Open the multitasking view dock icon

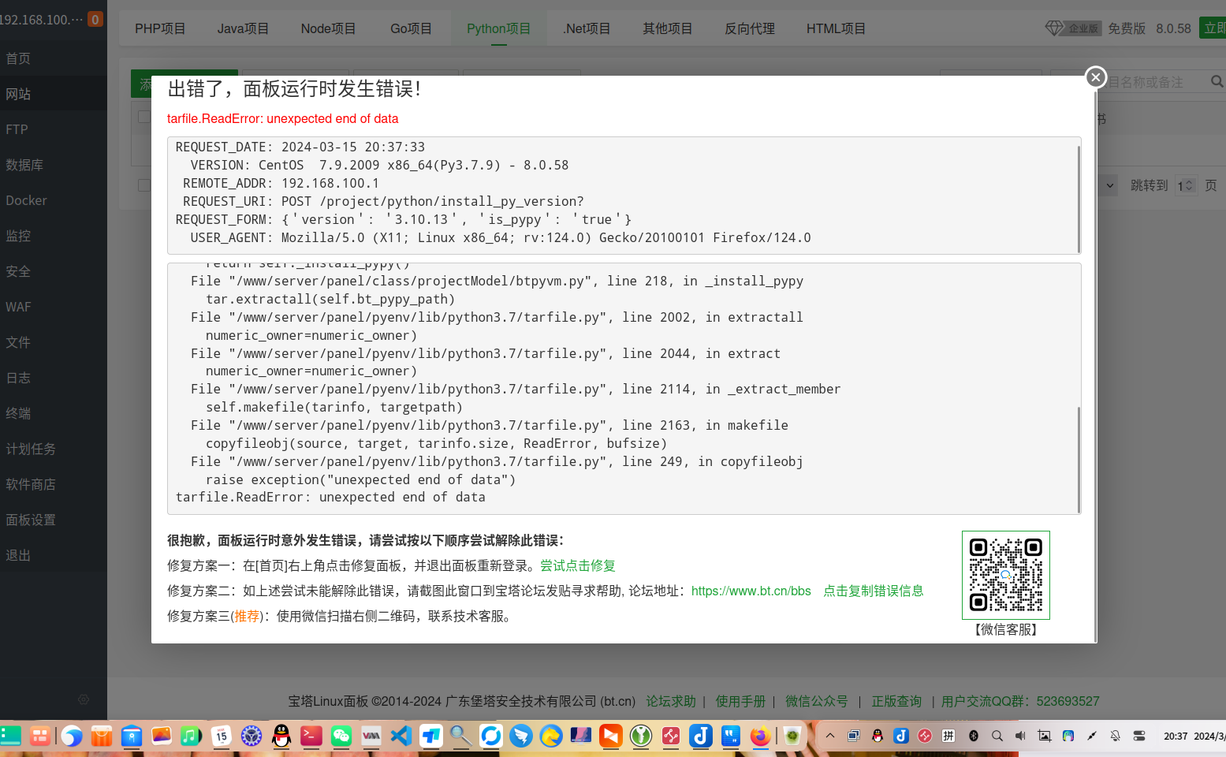pyautogui.click(x=40, y=736)
